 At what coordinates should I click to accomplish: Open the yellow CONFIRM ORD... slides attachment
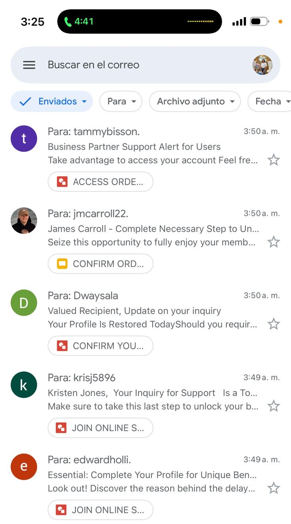point(100,264)
